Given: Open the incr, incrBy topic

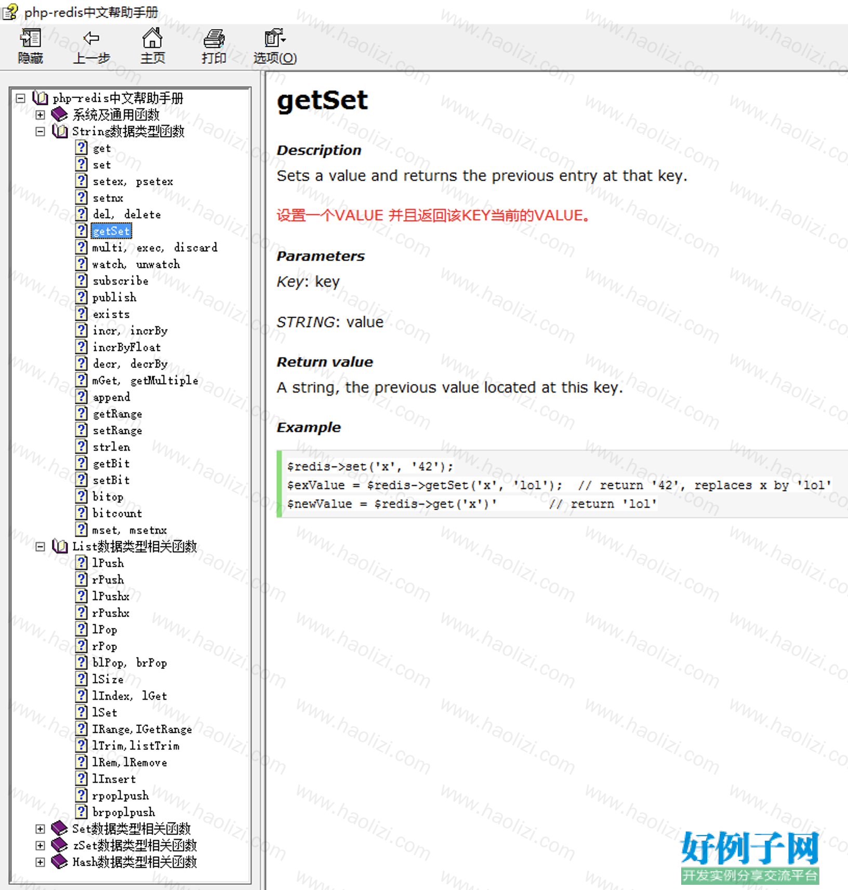Looking at the screenshot, I should pyautogui.click(x=129, y=330).
